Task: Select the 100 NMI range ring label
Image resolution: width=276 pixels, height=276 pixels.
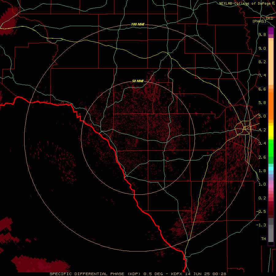Action: pyautogui.click(x=138, y=24)
